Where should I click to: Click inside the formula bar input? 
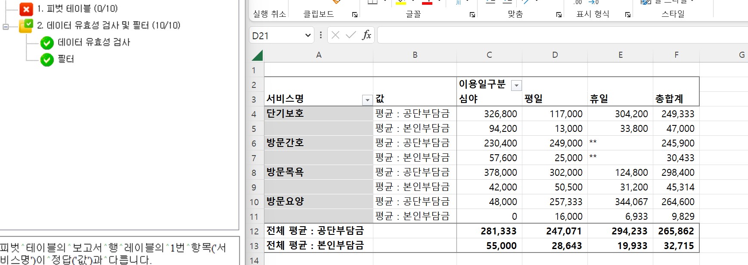pos(560,35)
